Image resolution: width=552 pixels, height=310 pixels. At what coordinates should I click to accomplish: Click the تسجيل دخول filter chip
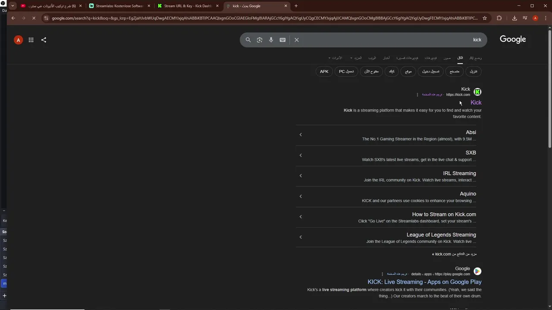(430, 71)
